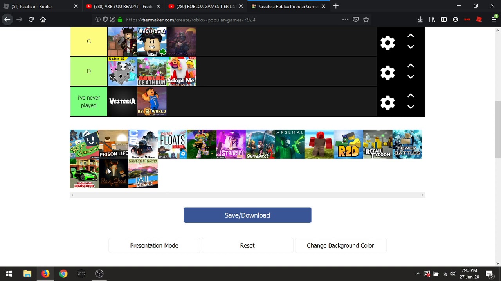This screenshot has height=281, width=501.
Task: Move i've never played row down
Action: click(411, 107)
